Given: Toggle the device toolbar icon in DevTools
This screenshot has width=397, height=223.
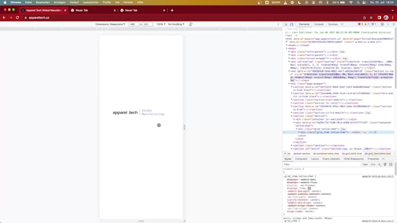Looking at the screenshot, I should pos(292,24).
